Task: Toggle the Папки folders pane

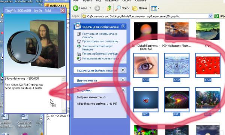Action: [x=139, y=8]
